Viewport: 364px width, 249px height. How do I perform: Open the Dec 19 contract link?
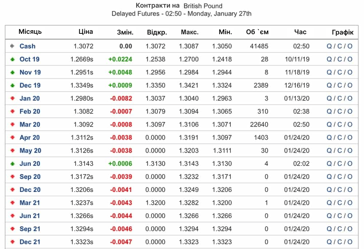click(x=30, y=85)
